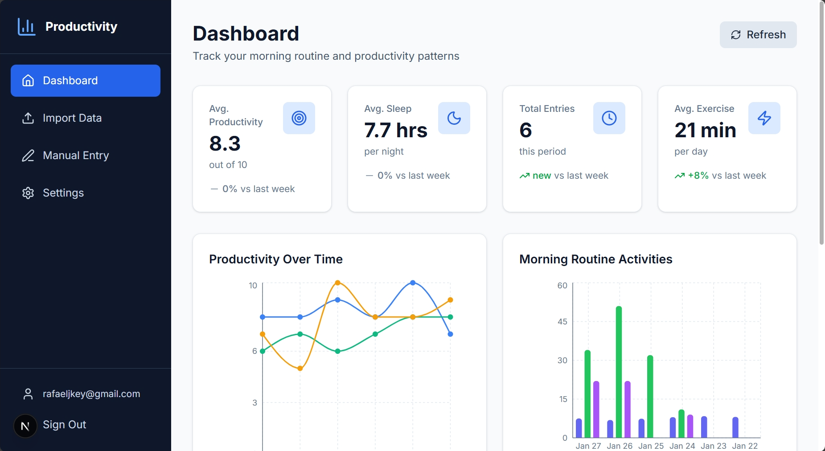Image resolution: width=825 pixels, height=451 pixels.
Task: Click the blue line's peak data point
Action: coord(413,283)
